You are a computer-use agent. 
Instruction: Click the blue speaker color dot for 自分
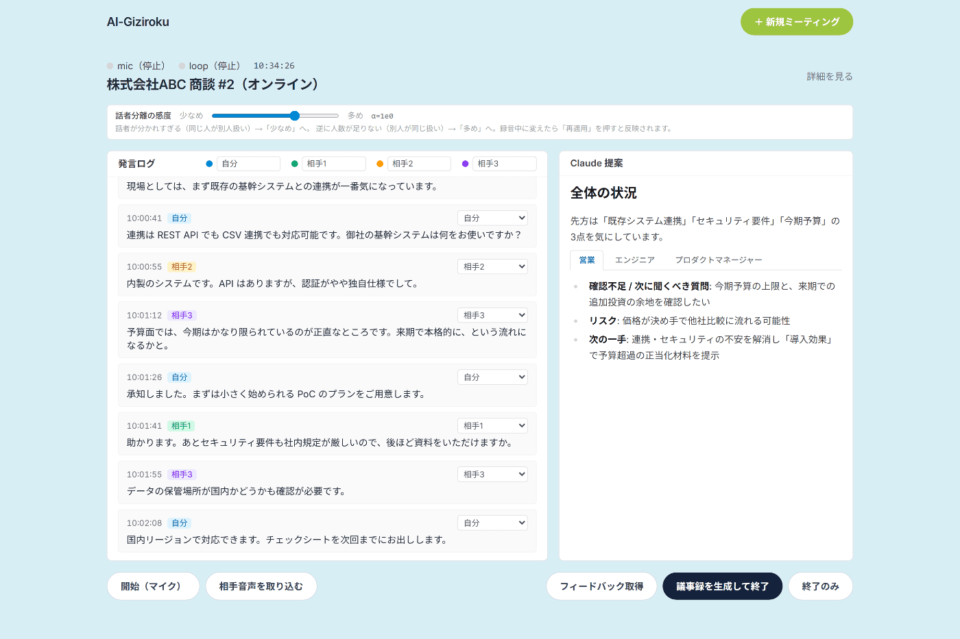[x=209, y=164]
